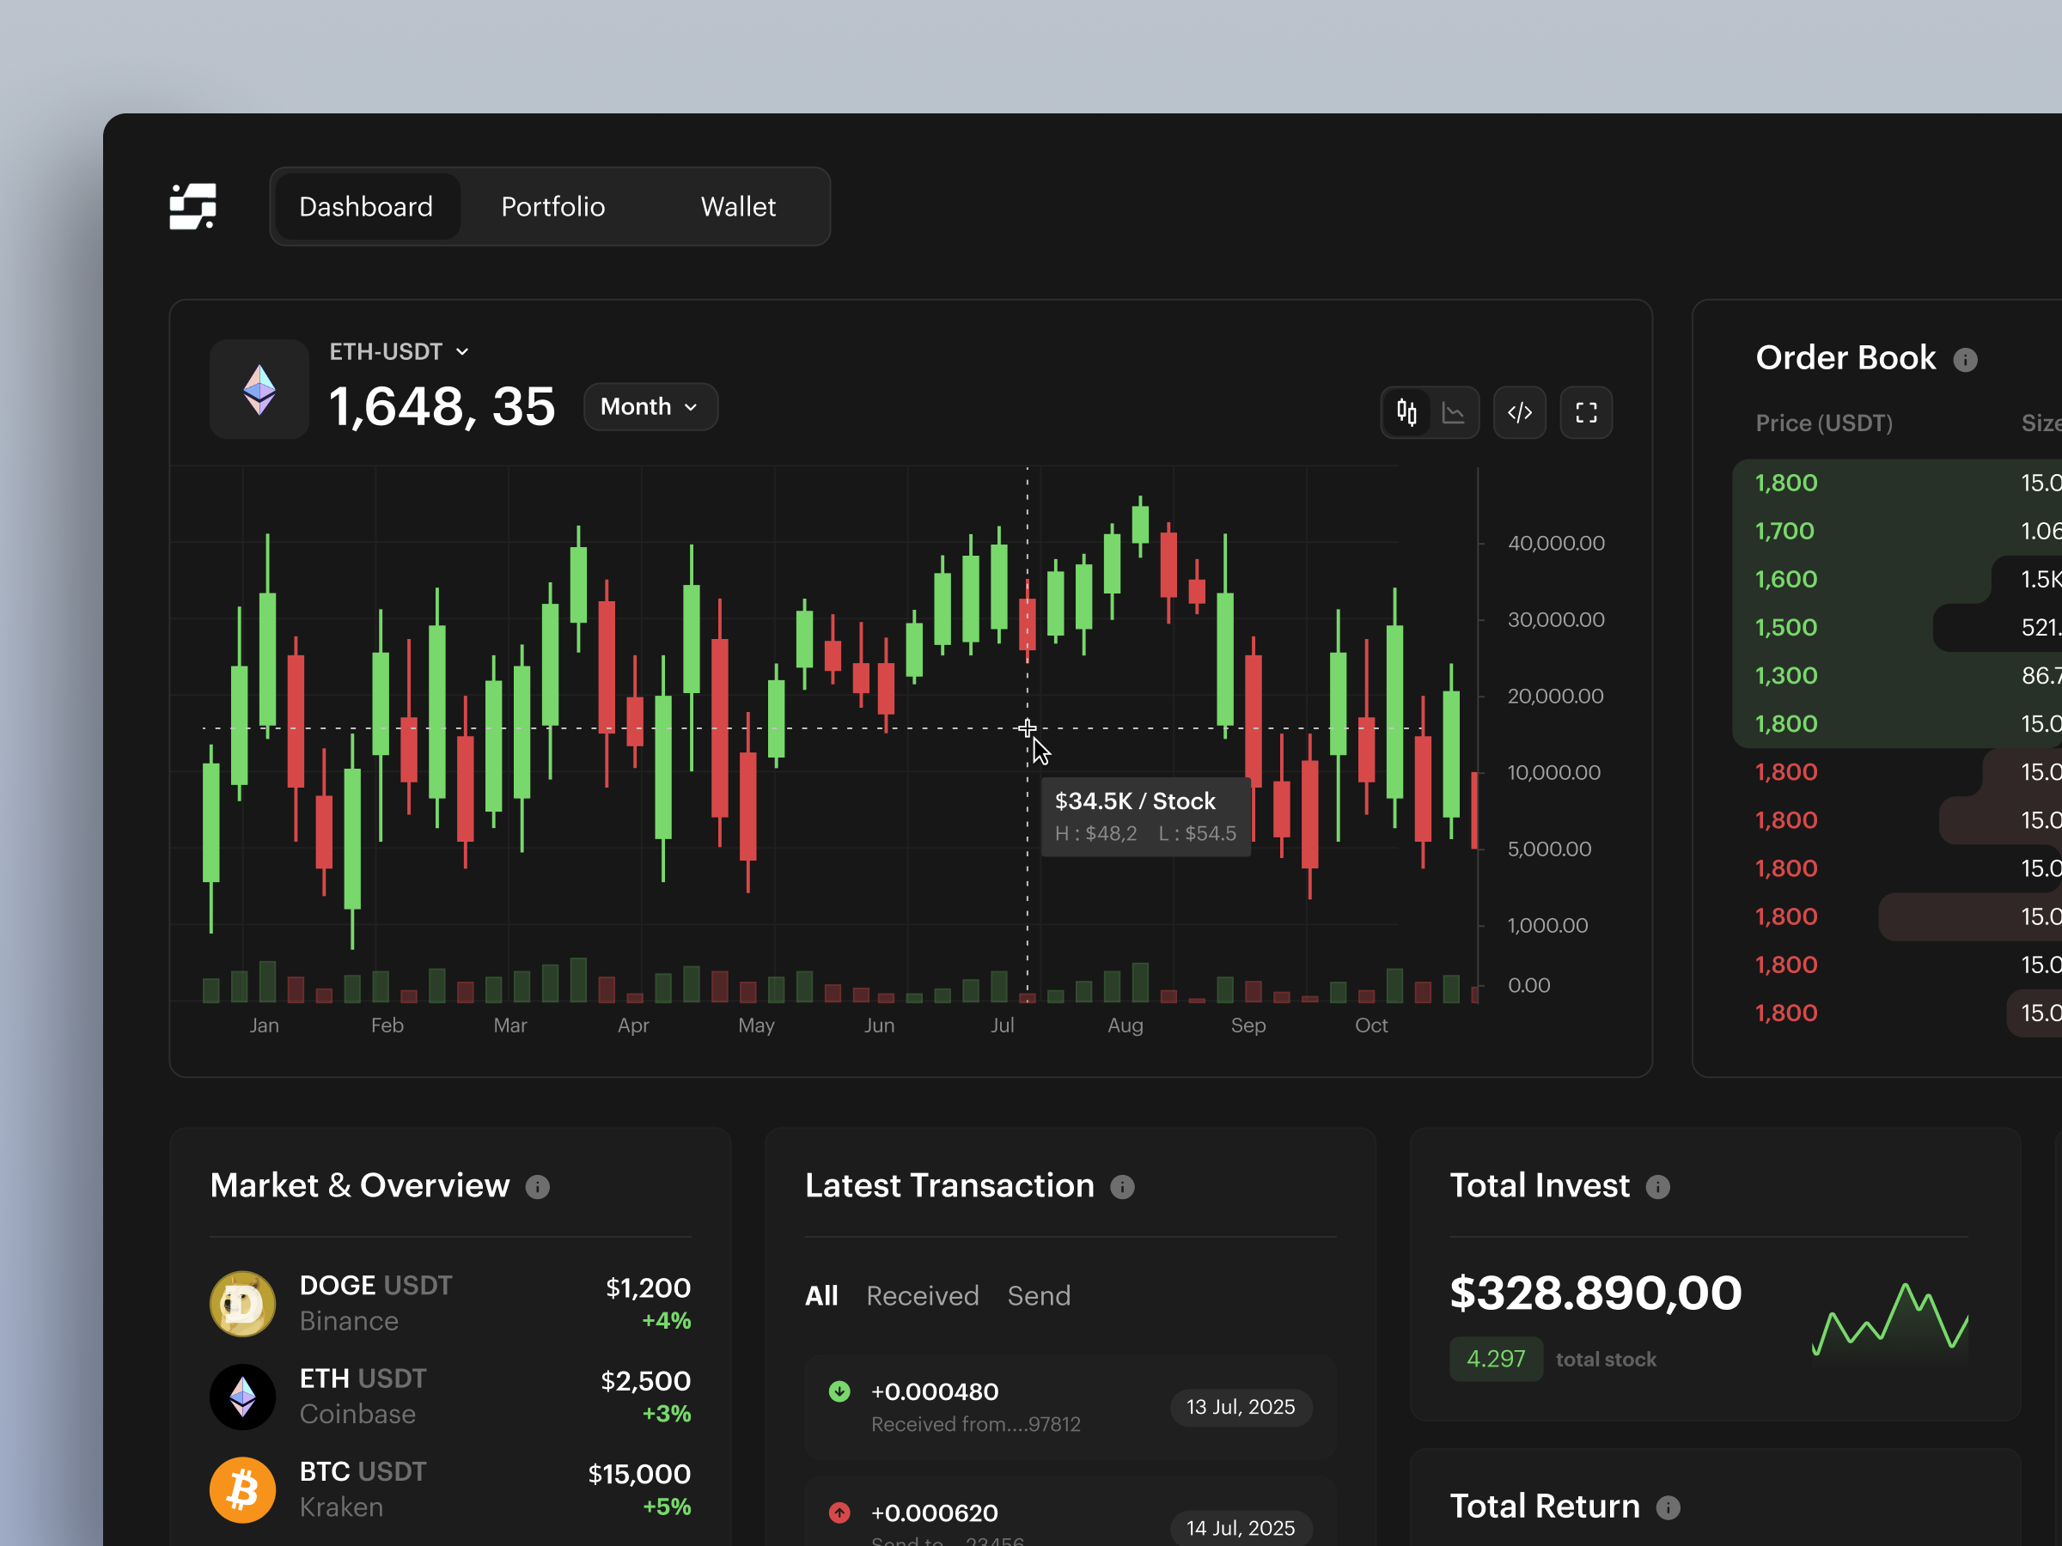Toggle the All transactions filter

point(821,1295)
